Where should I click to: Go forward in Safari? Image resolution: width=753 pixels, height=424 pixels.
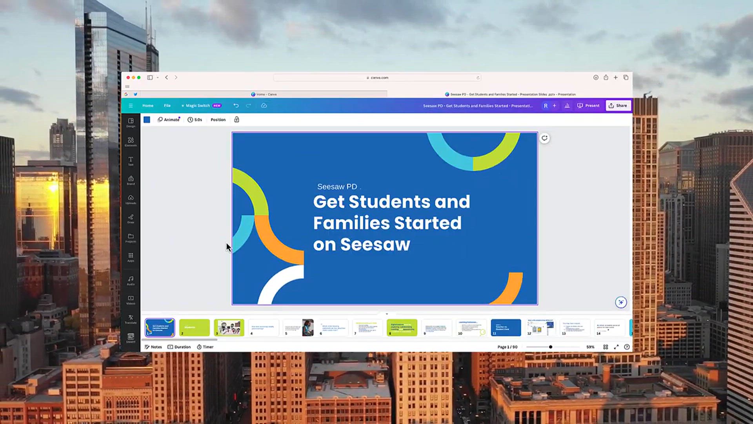click(x=176, y=78)
